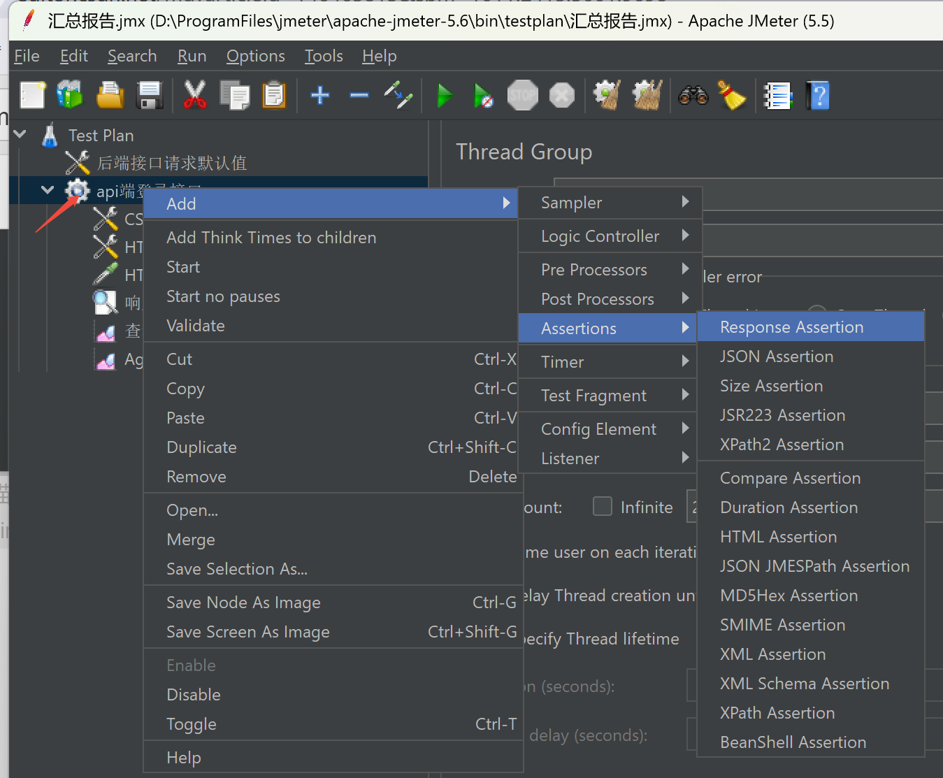Select the Test Plan tree label
The height and width of the screenshot is (778, 943).
[x=101, y=135]
